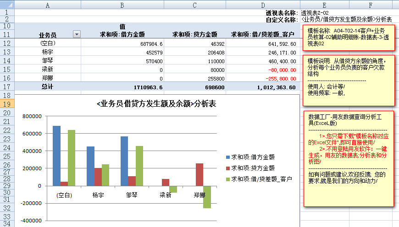Select column A header
Image resolution: width=399 pixels, height=227 pixels.
click(48, 5)
